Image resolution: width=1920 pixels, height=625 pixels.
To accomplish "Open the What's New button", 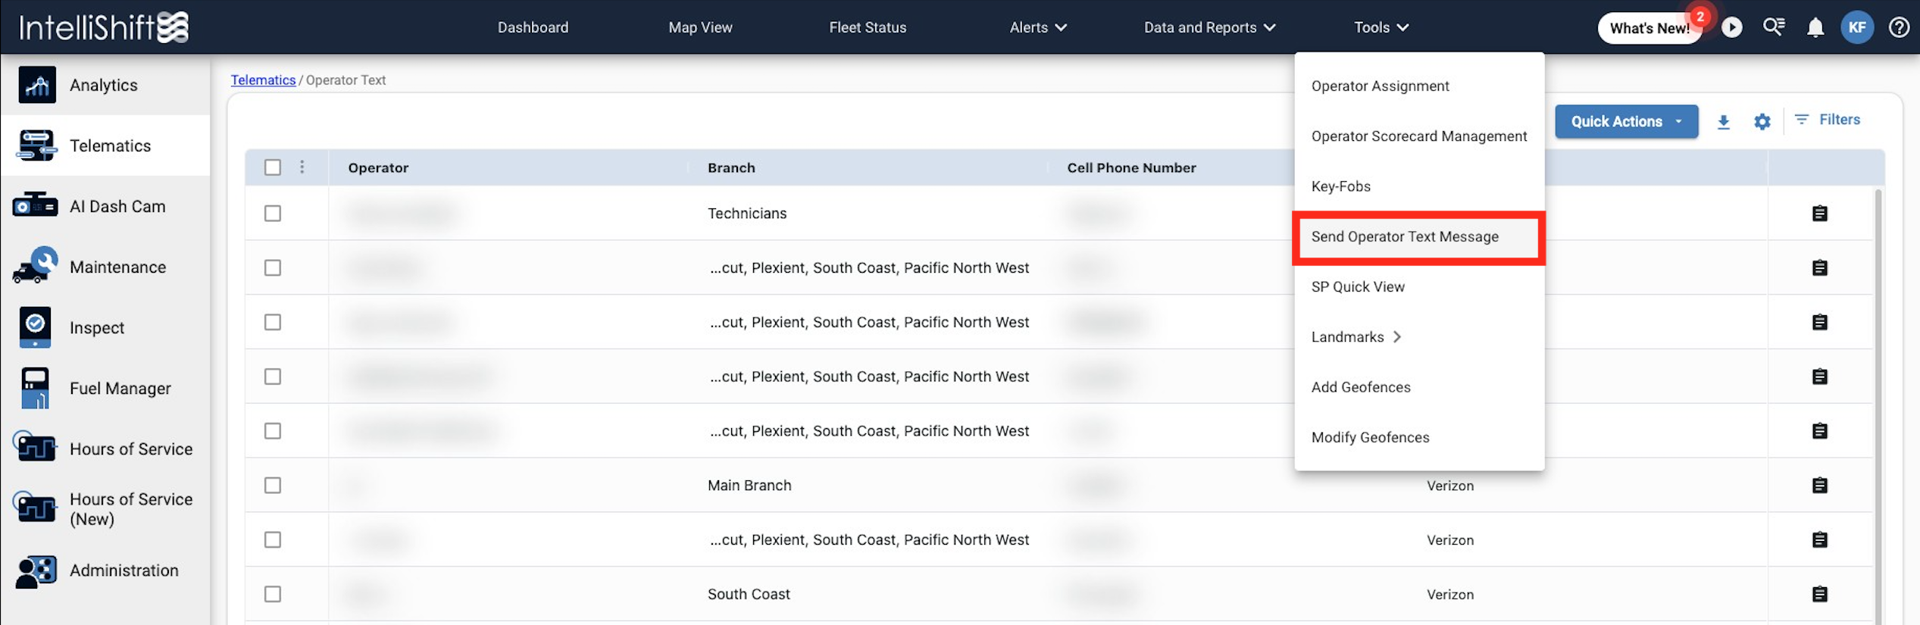I will pos(1649,29).
